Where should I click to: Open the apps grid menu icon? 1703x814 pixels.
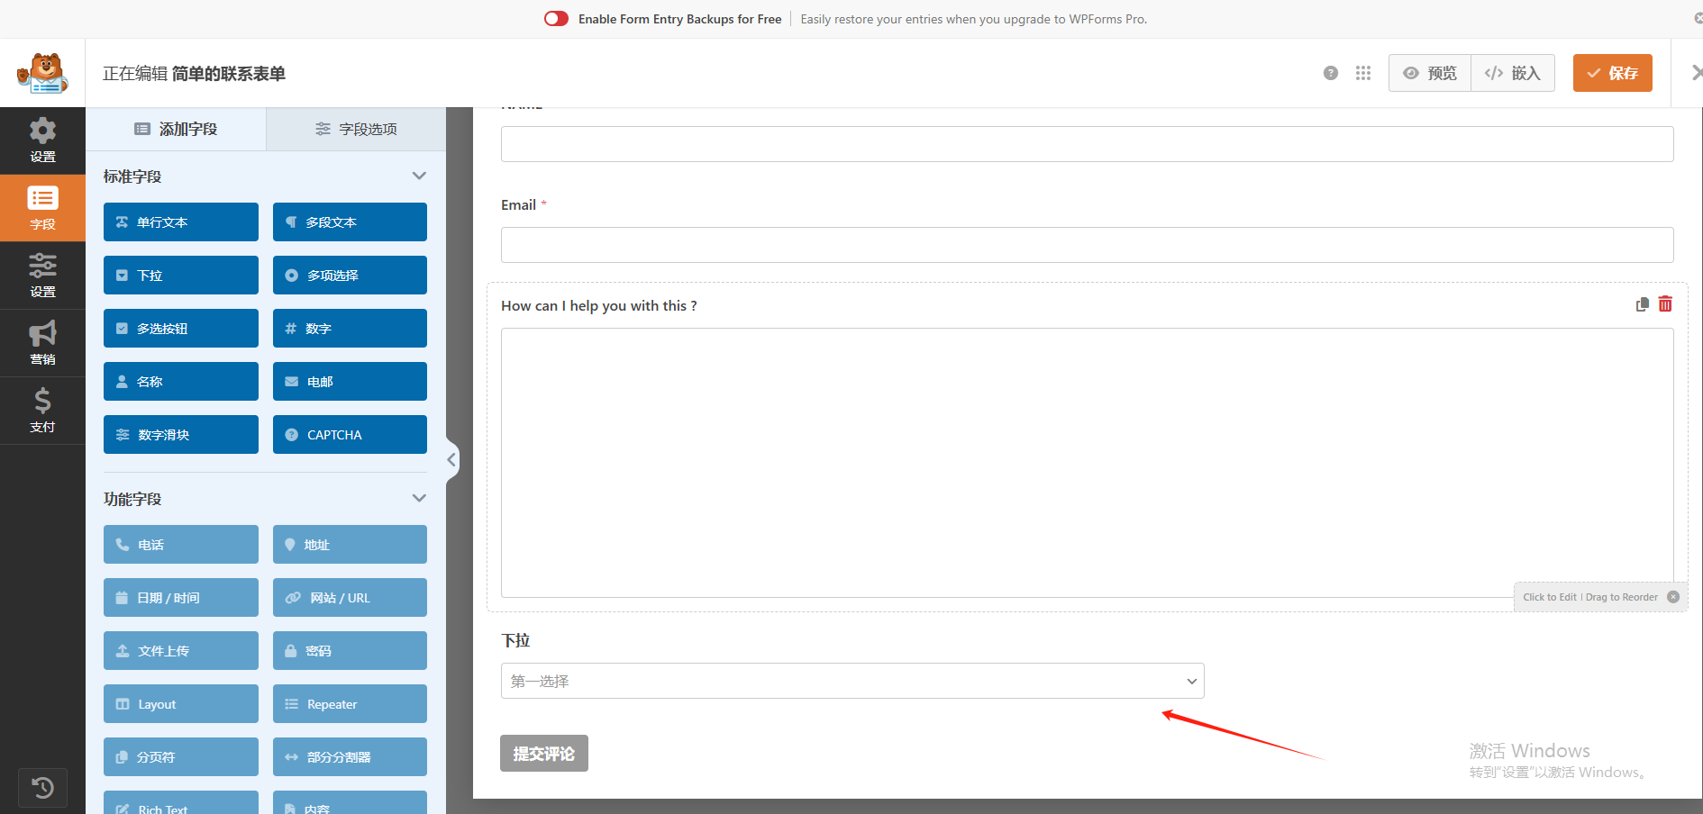[1362, 73]
